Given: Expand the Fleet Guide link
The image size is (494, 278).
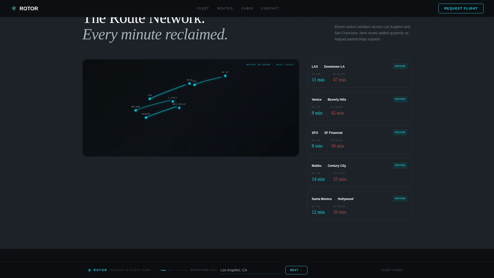Looking at the screenshot, I should click(x=393, y=270).
